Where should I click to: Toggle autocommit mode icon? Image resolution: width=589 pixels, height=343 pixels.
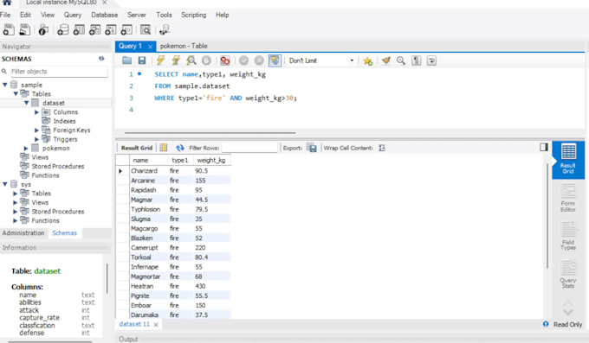(x=275, y=60)
